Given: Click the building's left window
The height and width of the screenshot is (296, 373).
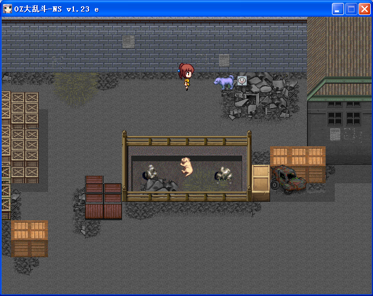Looking at the screenshot, I should 335,119.
